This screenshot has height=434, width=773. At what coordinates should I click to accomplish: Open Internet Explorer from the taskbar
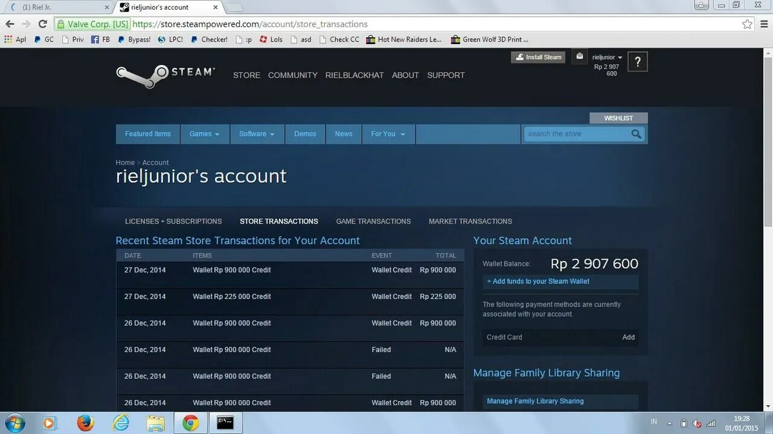pos(121,423)
